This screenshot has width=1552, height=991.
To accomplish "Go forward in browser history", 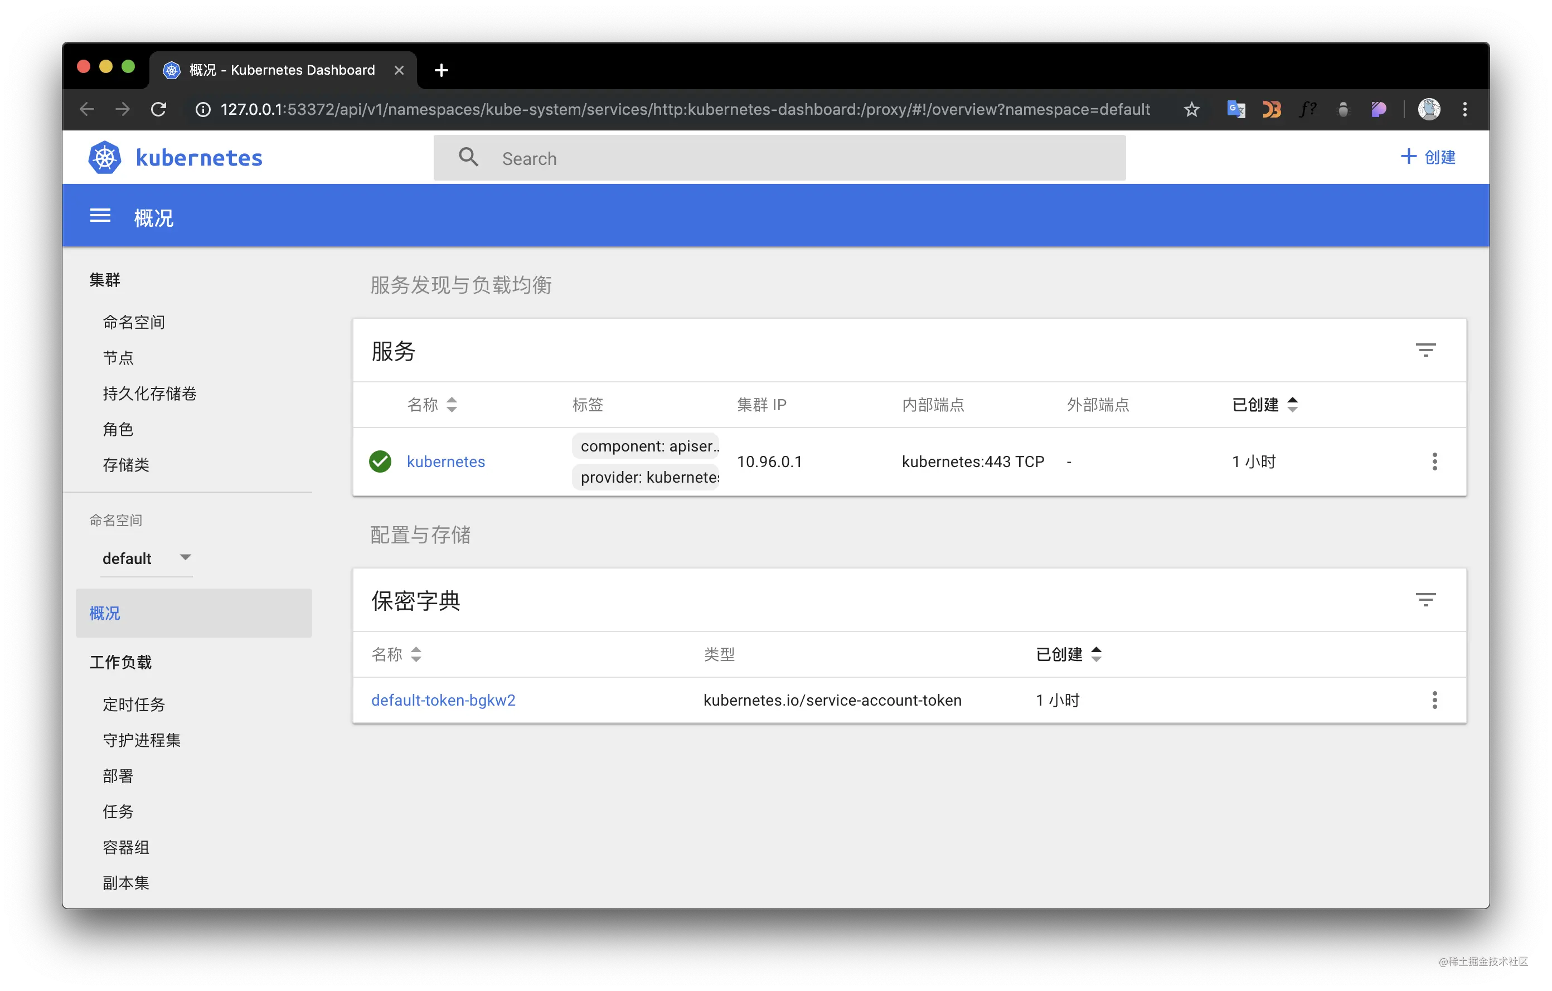I will (x=123, y=109).
